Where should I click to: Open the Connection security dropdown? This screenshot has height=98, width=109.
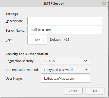point(65,61)
